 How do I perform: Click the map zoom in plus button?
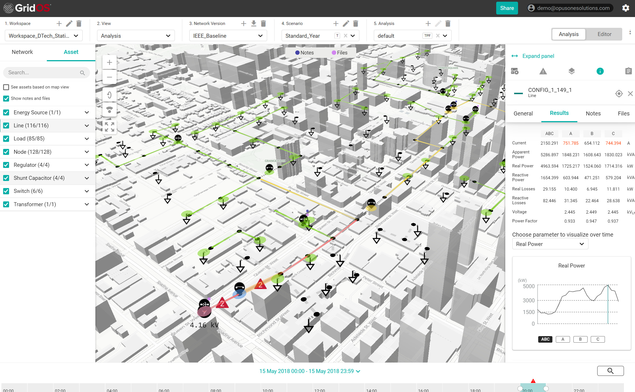click(109, 63)
